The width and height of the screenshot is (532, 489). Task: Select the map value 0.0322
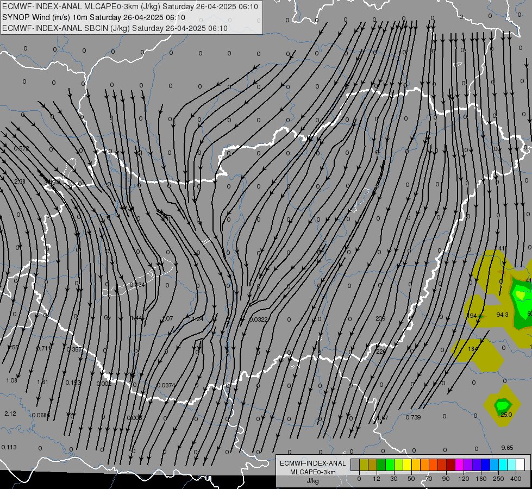click(259, 319)
